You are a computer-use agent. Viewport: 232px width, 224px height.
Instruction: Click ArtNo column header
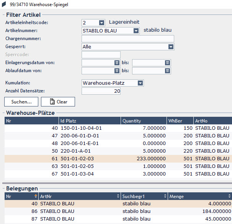[x=213, y=121]
